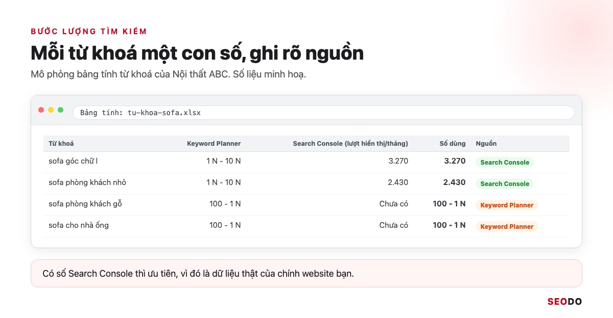
Task: Click Keyword Planner value for 'sofa phòng khách gỗ'
Action: pyautogui.click(x=225, y=204)
